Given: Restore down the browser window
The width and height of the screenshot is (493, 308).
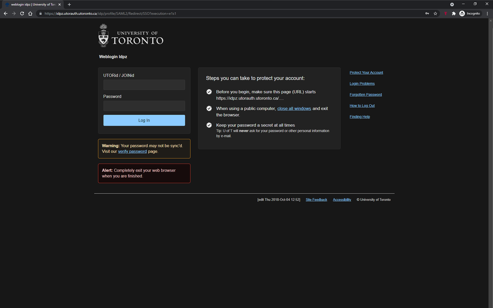Looking at the screenshot, I should point(475,4).
